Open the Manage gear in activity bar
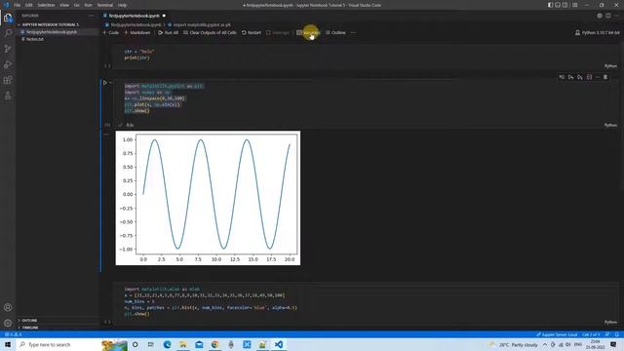The height and width of the screenshot is (351, 624). tap(8, 323)
